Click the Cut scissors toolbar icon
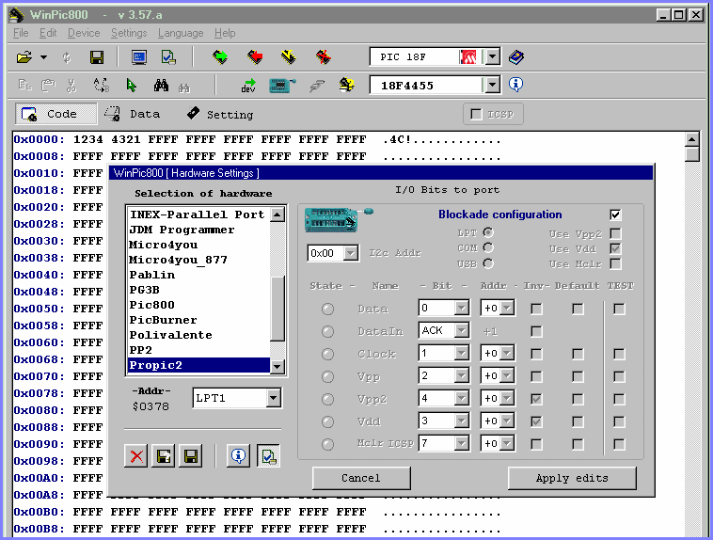Viewport: 713px width, 540px height. [x=71, y=85]
